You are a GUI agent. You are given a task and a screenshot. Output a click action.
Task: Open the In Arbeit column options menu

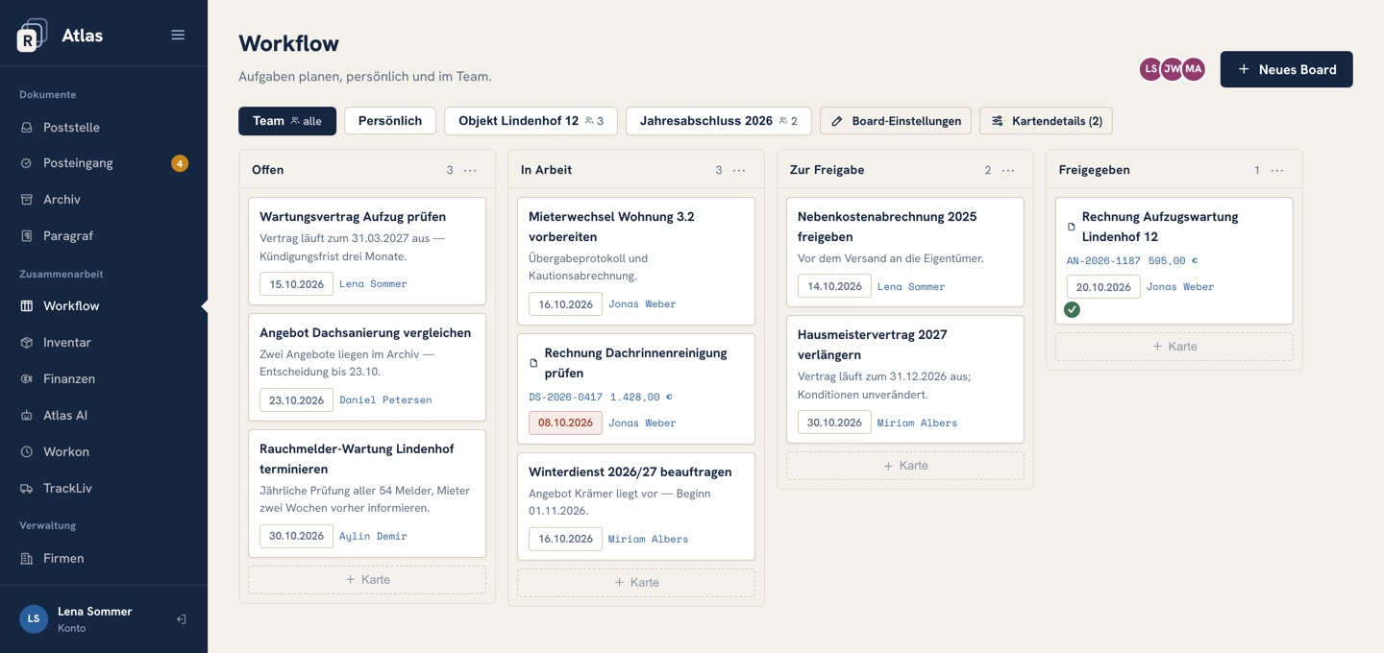coord(739,170)
